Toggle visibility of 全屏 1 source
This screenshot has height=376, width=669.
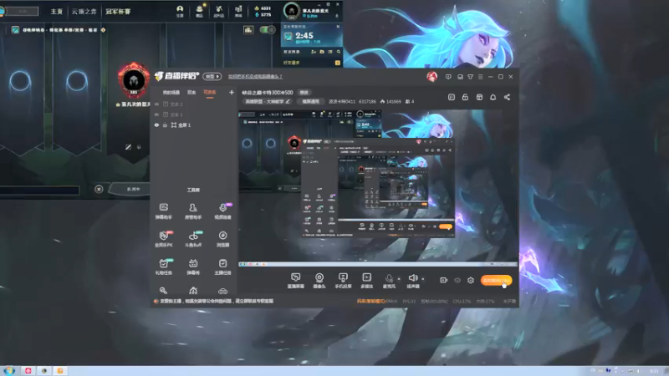156,124
